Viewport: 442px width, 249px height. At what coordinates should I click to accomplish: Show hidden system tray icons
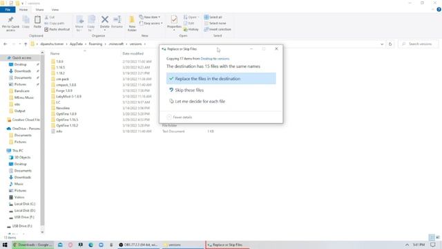coord(407,245)
